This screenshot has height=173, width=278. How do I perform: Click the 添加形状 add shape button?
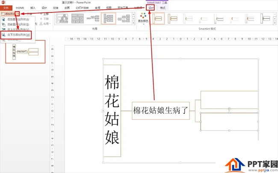tap(8, 14)
